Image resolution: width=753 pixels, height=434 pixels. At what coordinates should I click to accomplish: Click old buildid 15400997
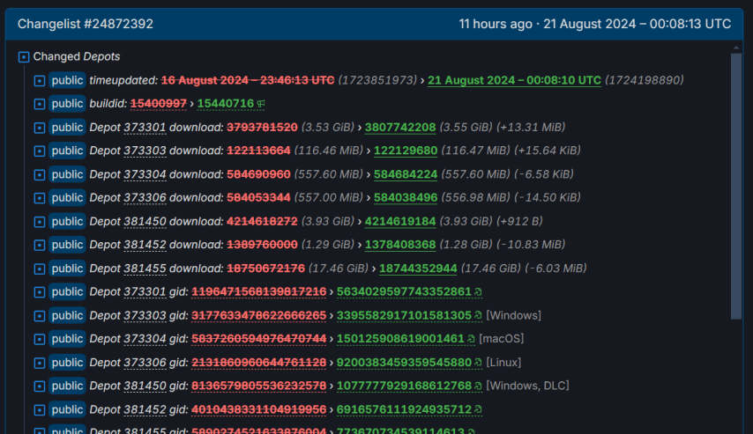pyautogui.click(x=159, y=104)
